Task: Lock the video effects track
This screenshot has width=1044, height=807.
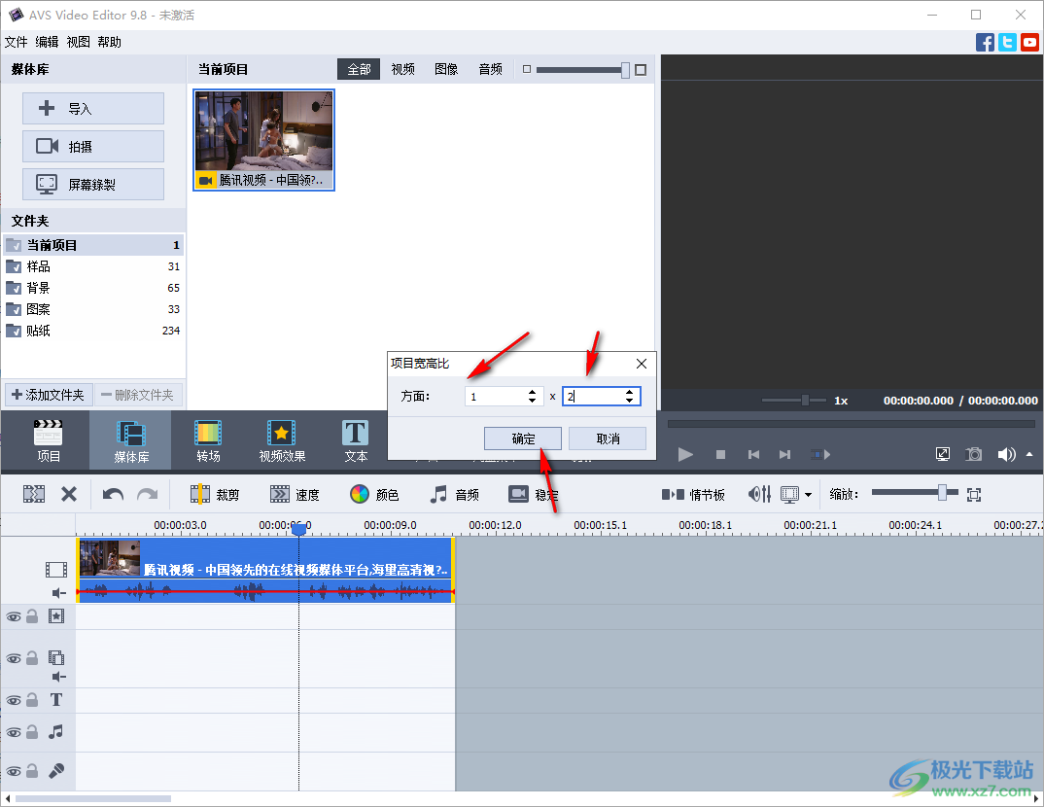Action: pyautogui.click(x=32, y=616)
